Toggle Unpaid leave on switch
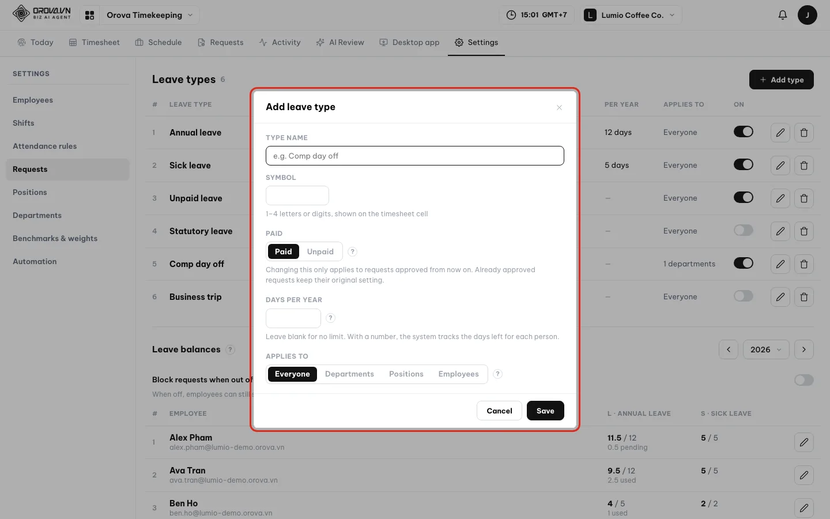 743,198
